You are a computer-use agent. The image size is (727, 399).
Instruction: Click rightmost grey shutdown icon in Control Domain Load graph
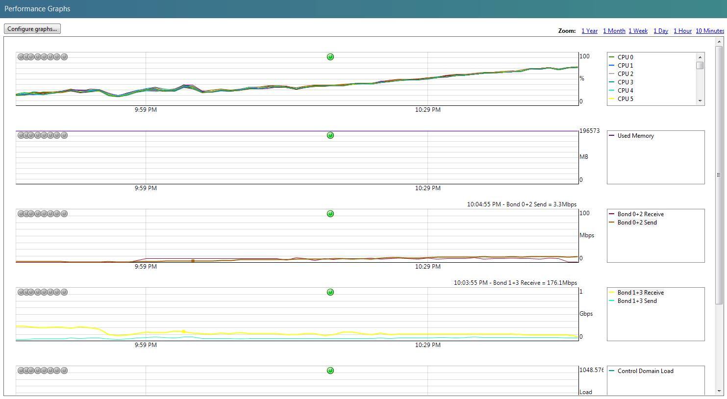click(x=64, y=371)
